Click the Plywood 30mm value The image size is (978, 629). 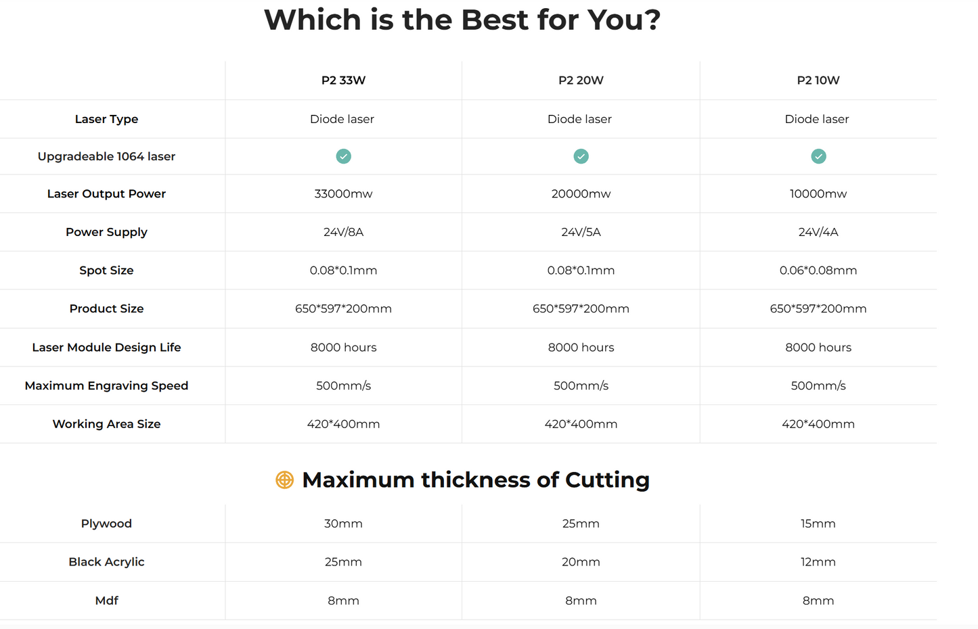click(x=343, y=523)
